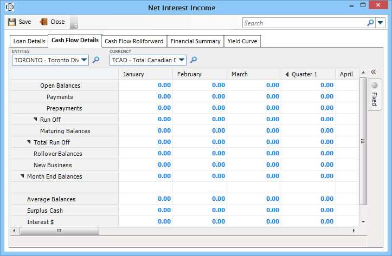This screenshot has height=256, width=392.
Task: Click the horizontal scrollbar thumb
Action: pos(59,231)
